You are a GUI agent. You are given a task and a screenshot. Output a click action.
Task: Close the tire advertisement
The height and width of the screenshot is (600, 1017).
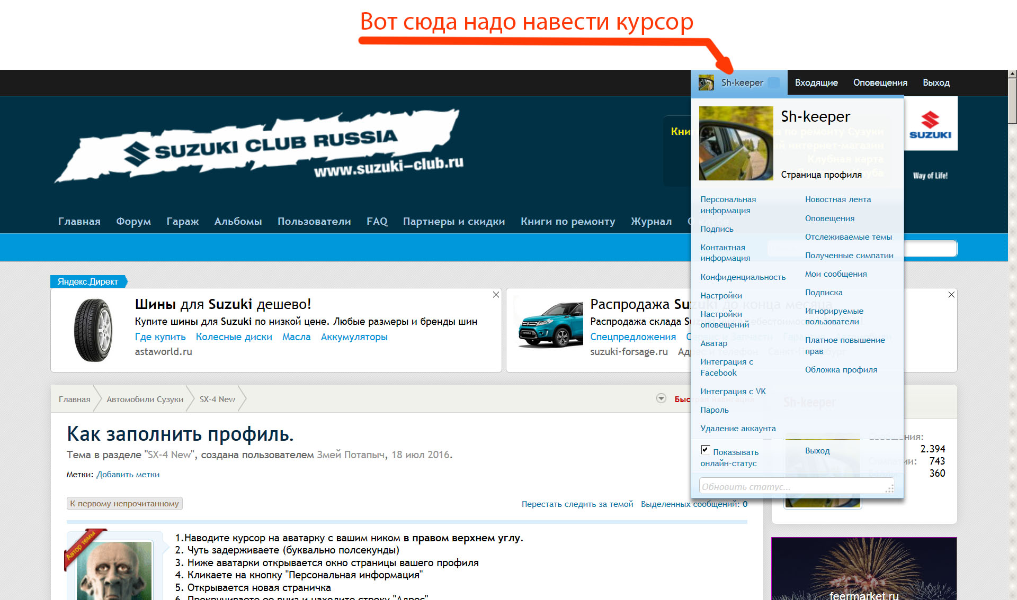(x=496, y=294)
